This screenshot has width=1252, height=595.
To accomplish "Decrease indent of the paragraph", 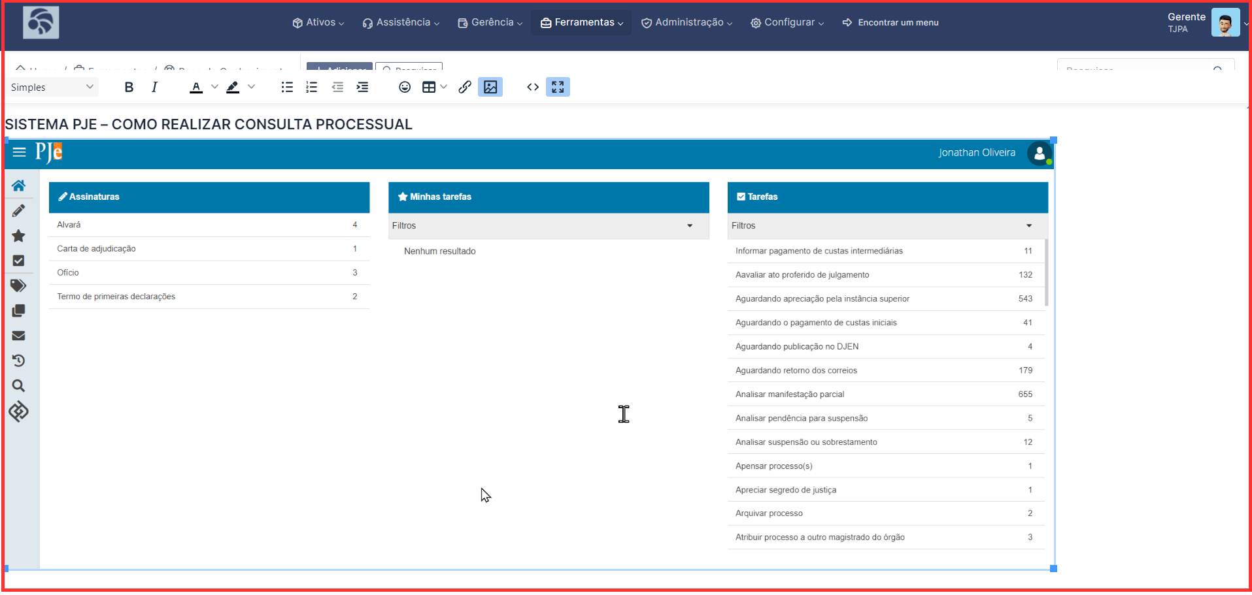I will [337, 88].
